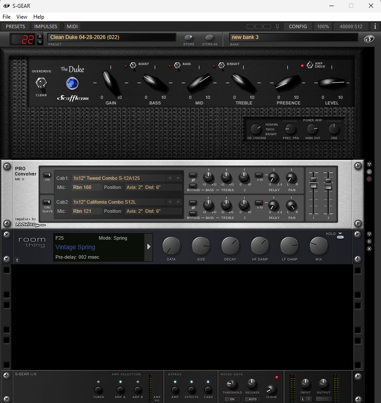Screen dimensions: 381x403
Task: Open the PRESETS panel
Action: [16, 26]
